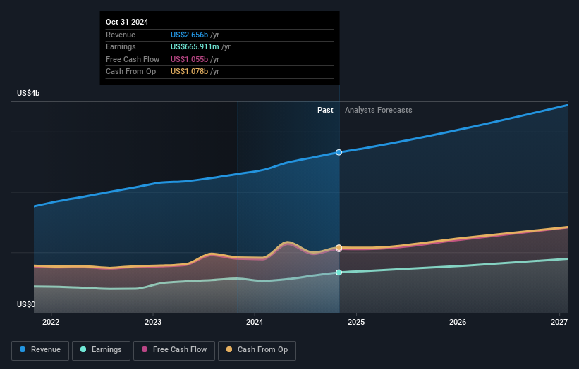Click the Cash From Op label in tooltip
The width and height of the screenshot is (579, 369).
point(130,72)
